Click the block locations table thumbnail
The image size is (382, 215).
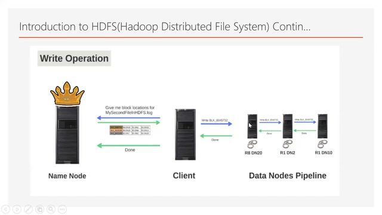(130, 130)
